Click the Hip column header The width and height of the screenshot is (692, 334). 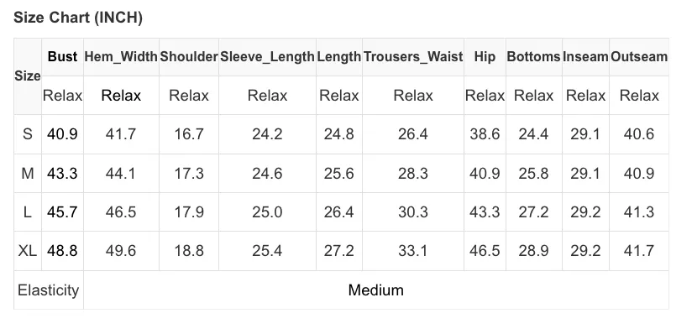pos(485,56)
